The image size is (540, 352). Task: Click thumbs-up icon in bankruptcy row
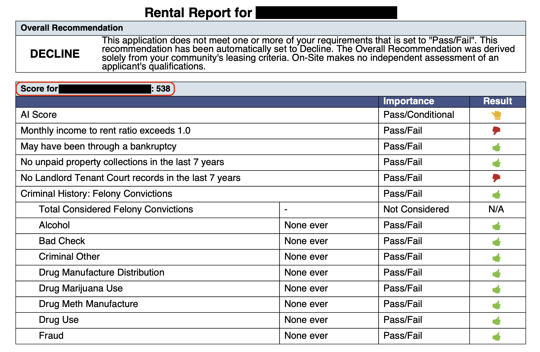coord(497,147)
